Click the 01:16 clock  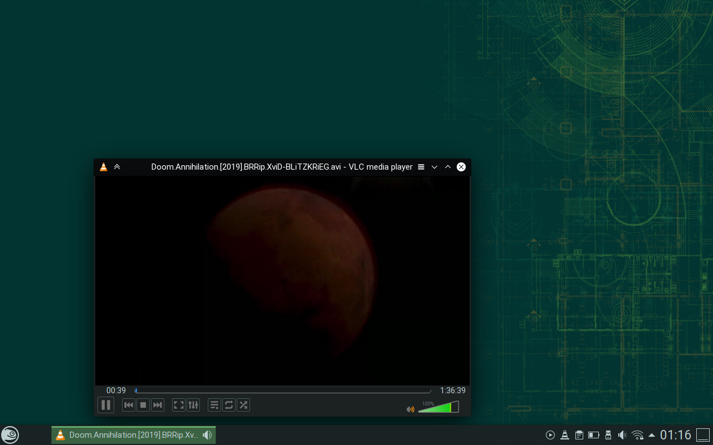(x=676, y=435)
